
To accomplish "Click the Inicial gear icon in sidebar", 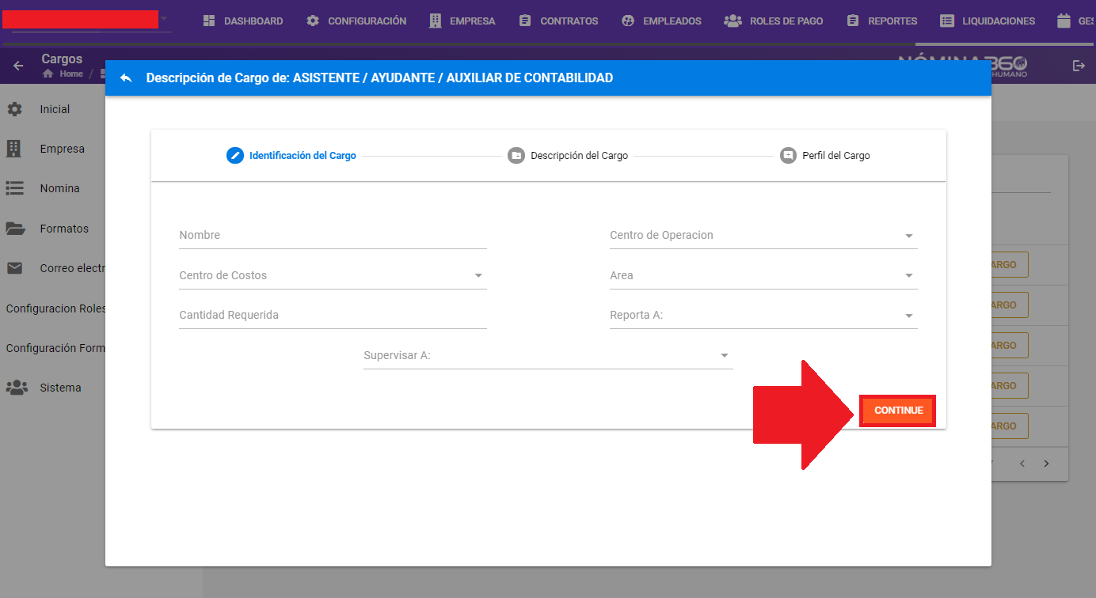I will tap(14, 109).
